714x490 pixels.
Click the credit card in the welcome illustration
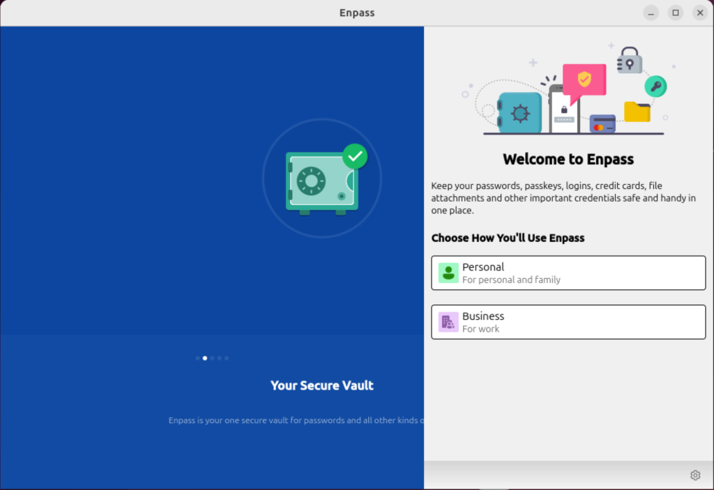tap(602, 123)
